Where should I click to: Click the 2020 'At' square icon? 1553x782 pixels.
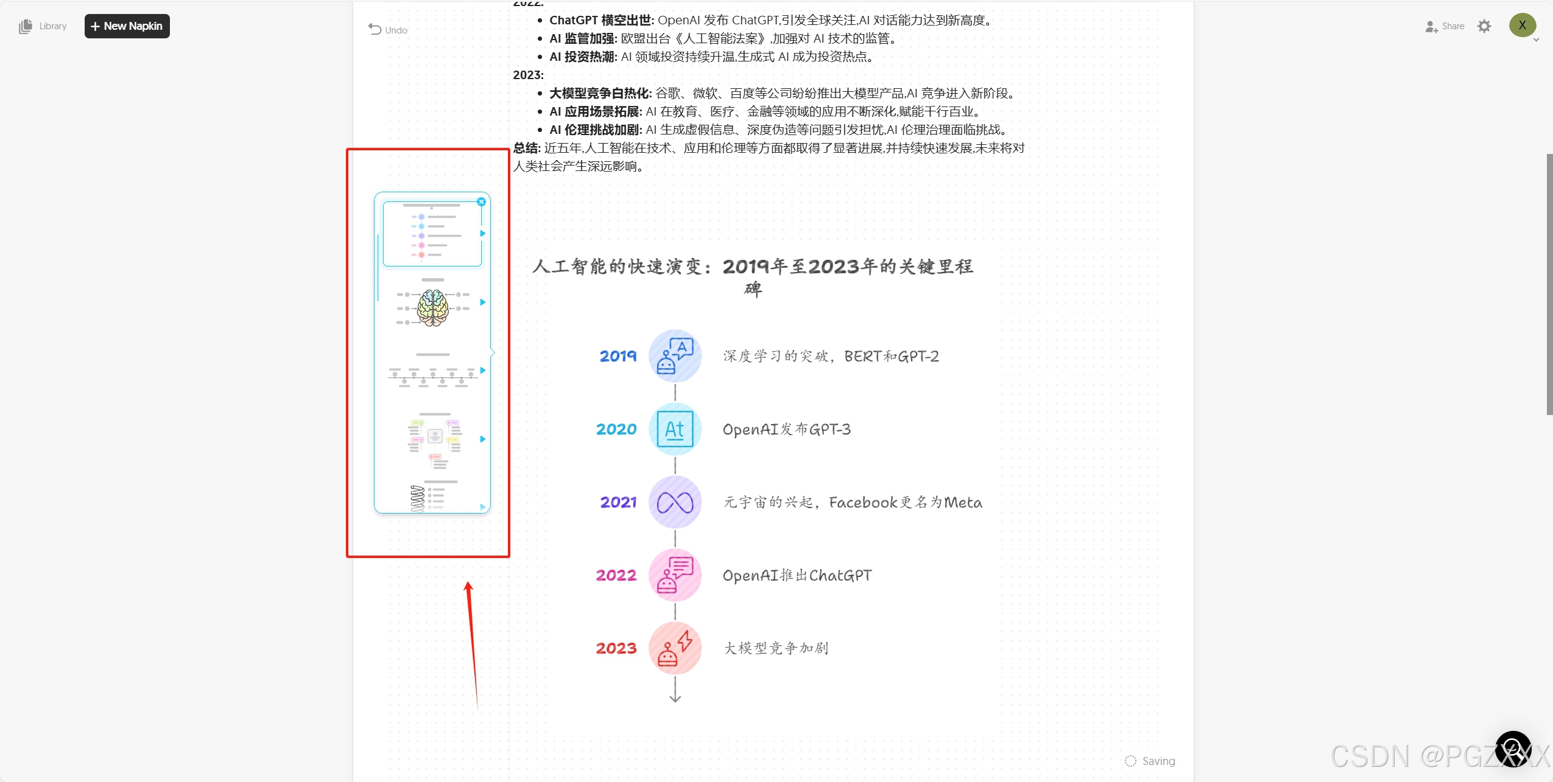coord(675,429)
